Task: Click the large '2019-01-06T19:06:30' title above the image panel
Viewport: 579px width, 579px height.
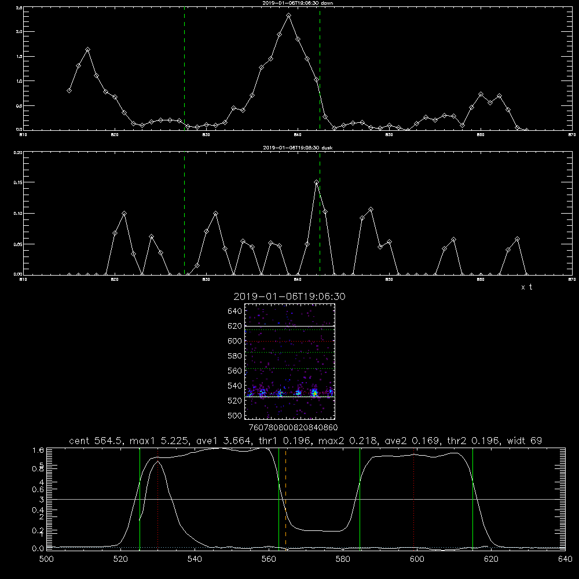Action: (289, 296)
